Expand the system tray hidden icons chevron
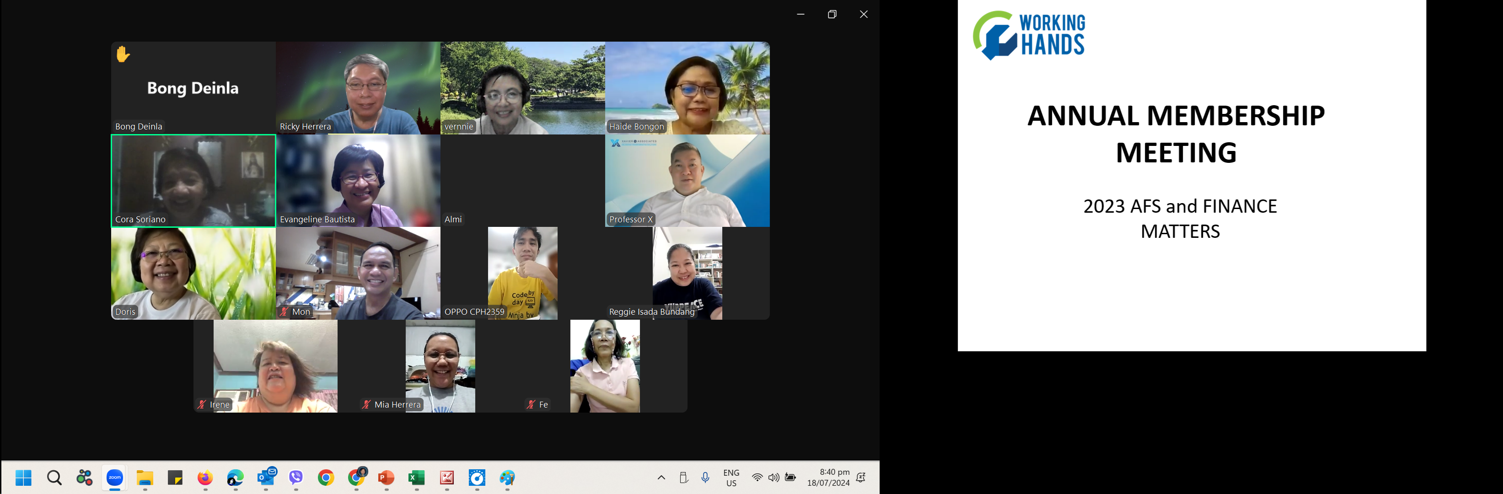 tap(661, 478)
